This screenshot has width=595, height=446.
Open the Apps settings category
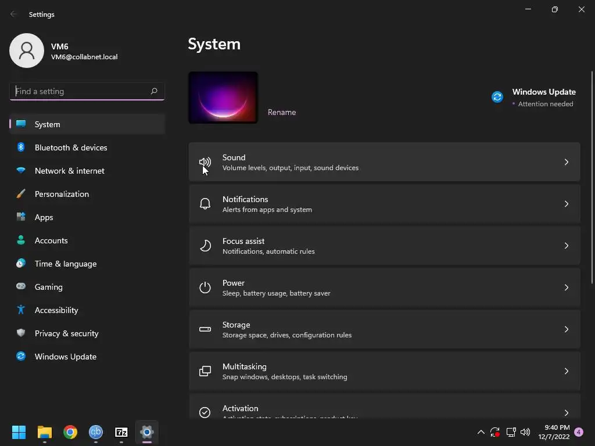point(87,217)
